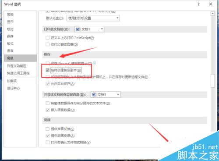The width and height of the screenshot is (219, 161).
Task: Click info icon beside 保存 Normal 模板前提示
Action: coord(95,63)
